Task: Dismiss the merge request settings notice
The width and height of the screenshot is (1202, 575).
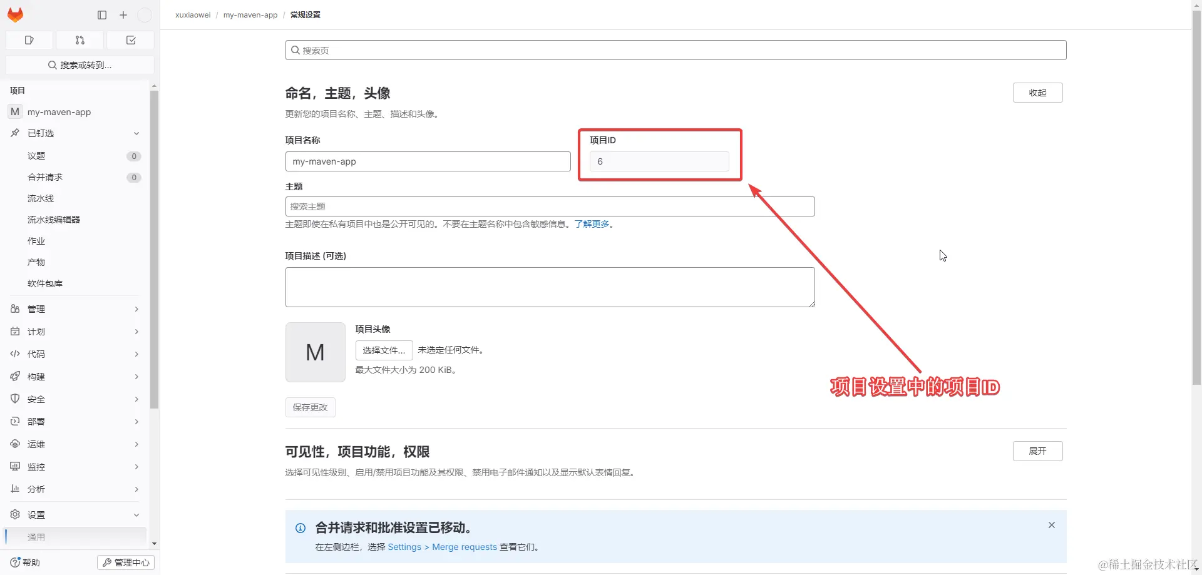Action: (1052, 526)
